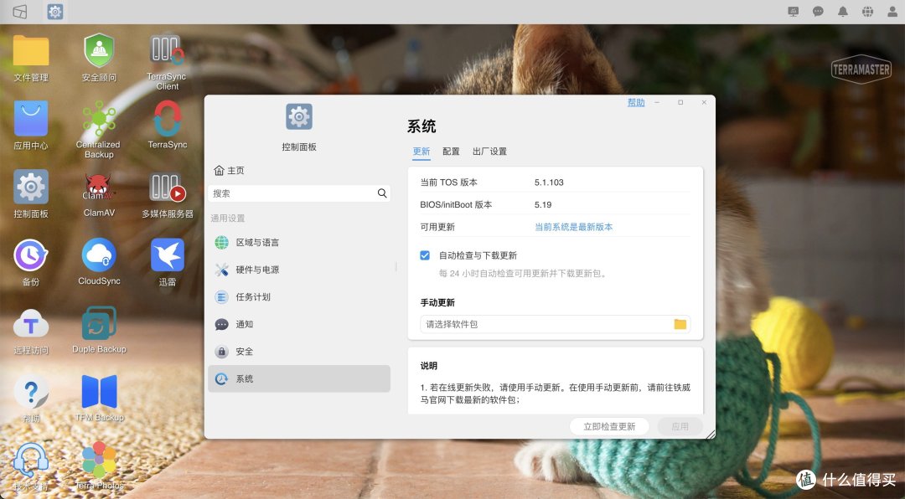Toggle 自动检查与下载更新 checkbox

(x=425, y=255)
